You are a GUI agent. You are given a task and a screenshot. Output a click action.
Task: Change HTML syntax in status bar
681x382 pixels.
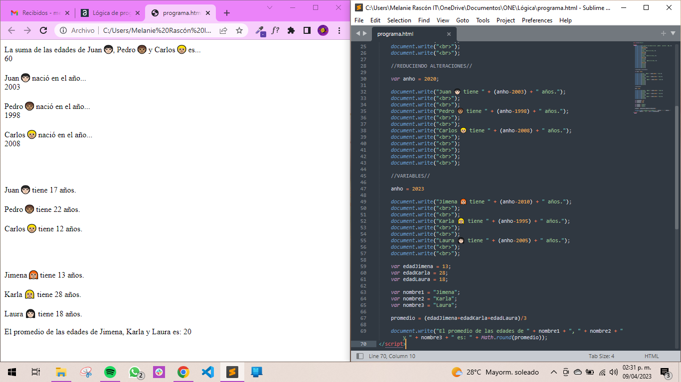click(652, 356)
